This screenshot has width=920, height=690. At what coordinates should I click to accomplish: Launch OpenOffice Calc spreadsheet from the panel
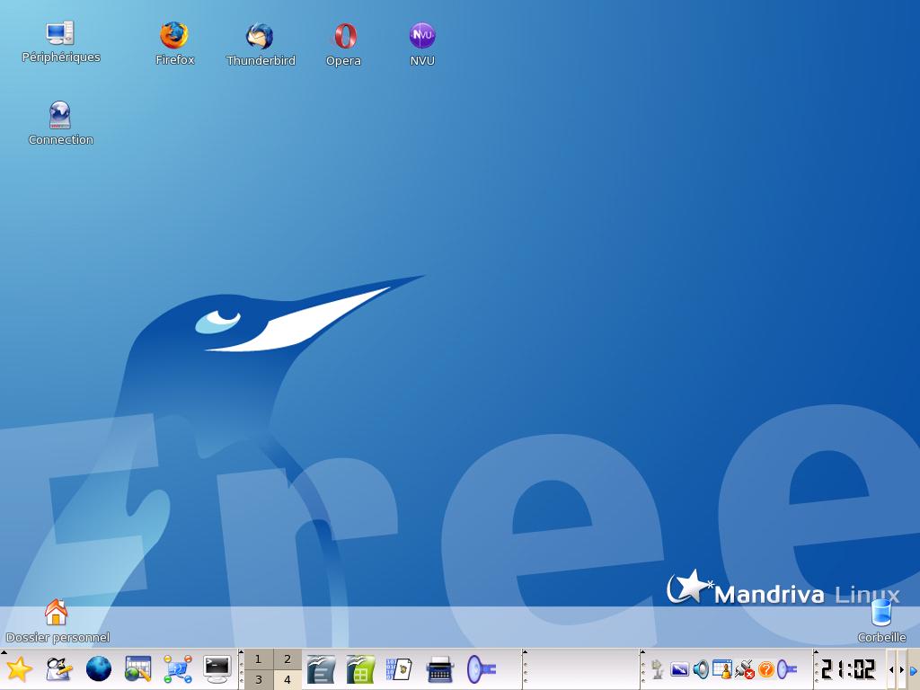(360, 669)
